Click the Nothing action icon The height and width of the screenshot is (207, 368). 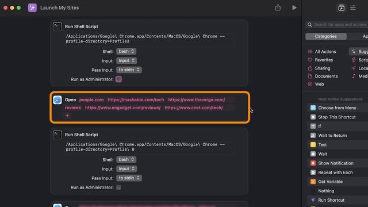313,191
